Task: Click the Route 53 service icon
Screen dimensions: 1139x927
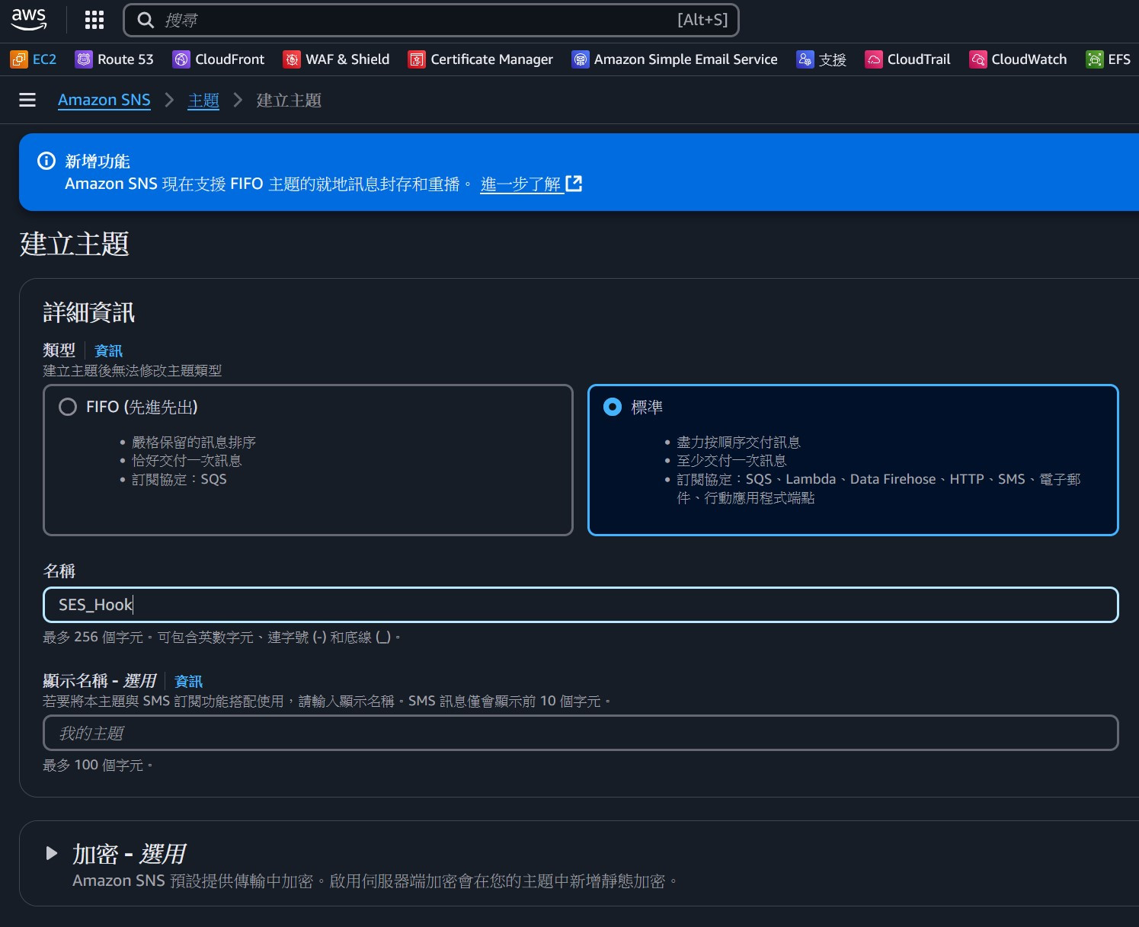Action: pyautogui.click(x=84, y=59)
